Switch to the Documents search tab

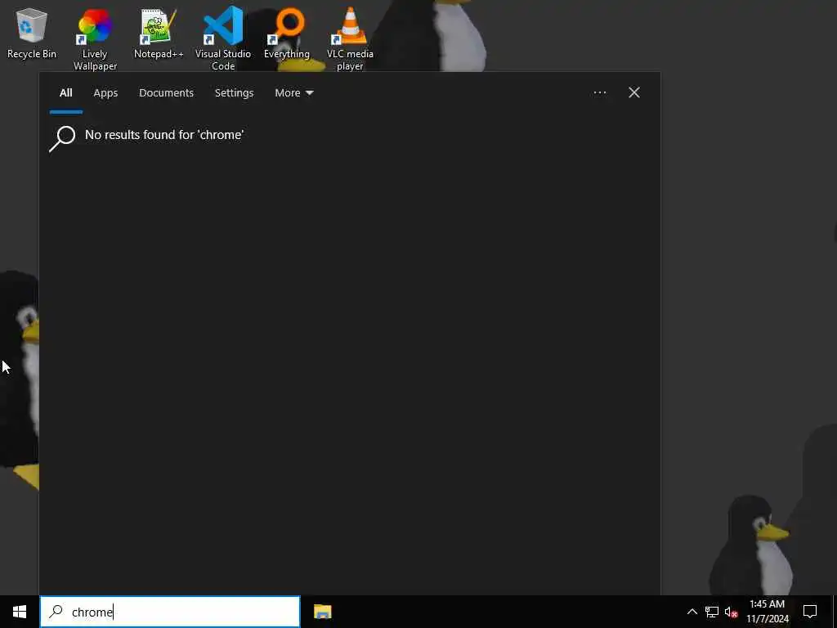166,93
